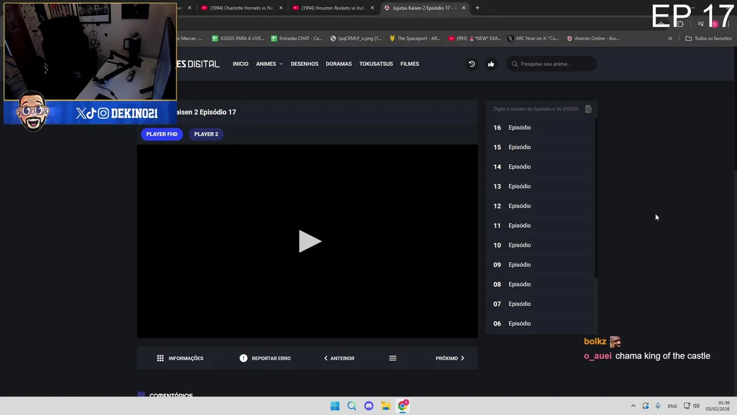737x415 pixels.
Task: Open the ARC Now on X bookmark
Action: [533, 39]
